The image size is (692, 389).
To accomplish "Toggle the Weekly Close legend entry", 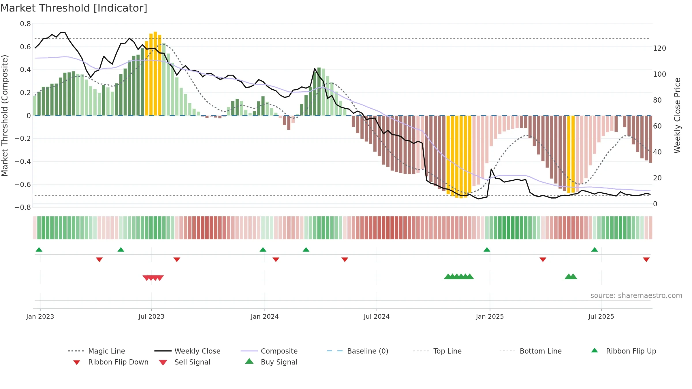I will [x=187, y=351].
